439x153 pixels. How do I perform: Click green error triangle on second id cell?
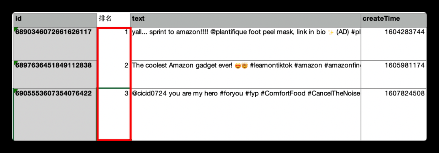point(15,62)
